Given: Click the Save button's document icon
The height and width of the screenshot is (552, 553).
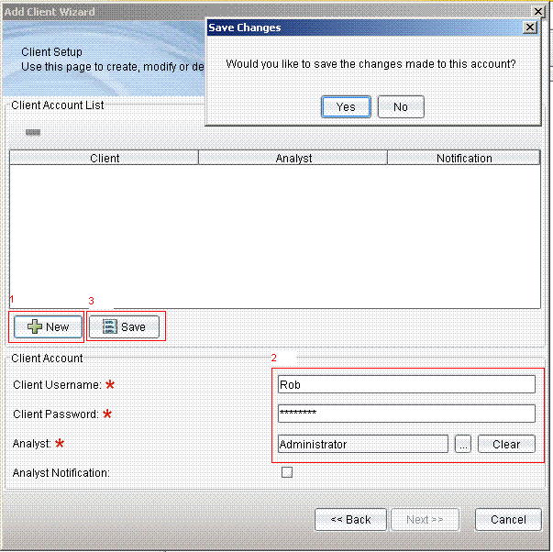Looking at the screenshot, I should coord(110,326).
